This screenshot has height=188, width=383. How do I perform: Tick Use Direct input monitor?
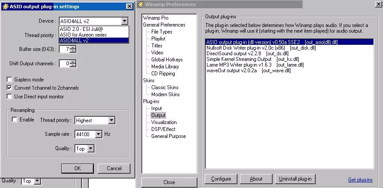[x=9, y=97]
